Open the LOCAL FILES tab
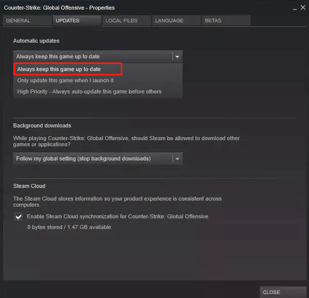Screen dimensions: 309x298 point(127,20)
